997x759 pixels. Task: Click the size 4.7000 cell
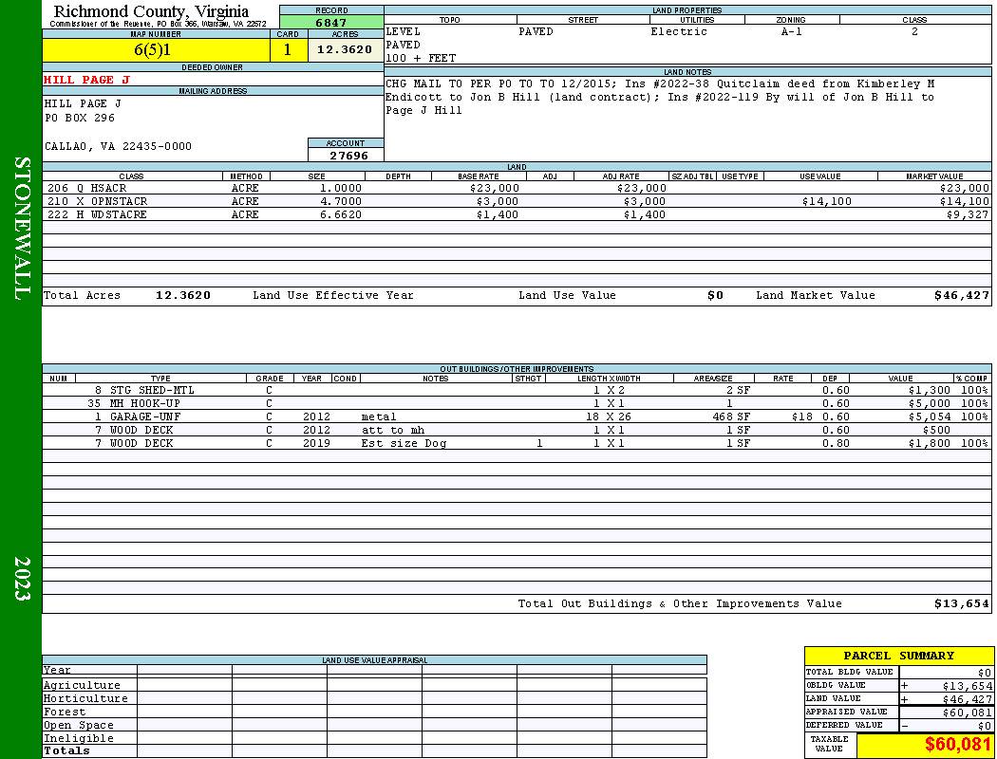point(341,201)
